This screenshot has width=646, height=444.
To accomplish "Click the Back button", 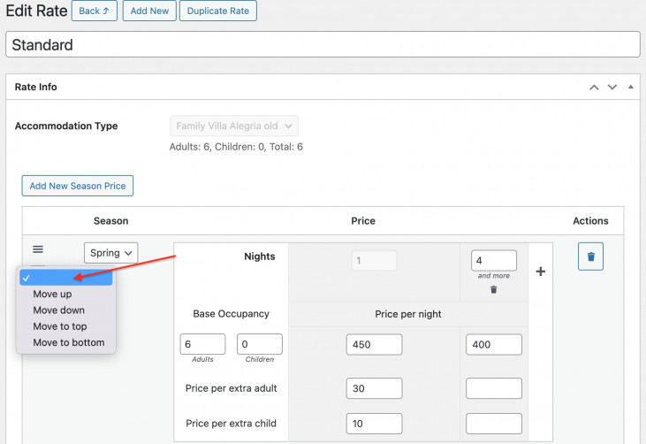I will pyautogui.click(x=94, y=11).
